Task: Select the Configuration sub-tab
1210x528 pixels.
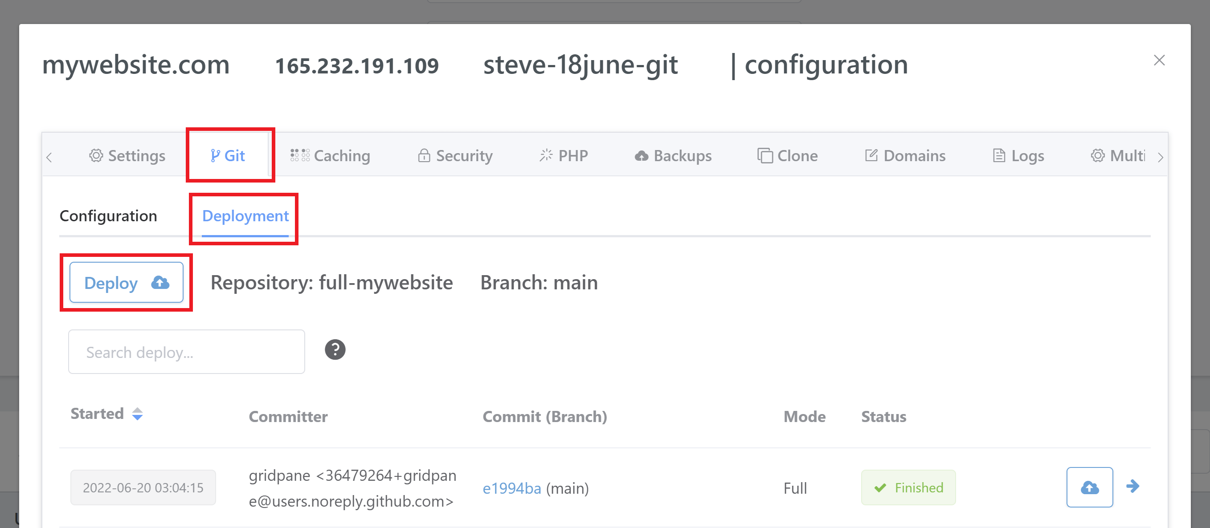Action: click(x=109, y=216)
